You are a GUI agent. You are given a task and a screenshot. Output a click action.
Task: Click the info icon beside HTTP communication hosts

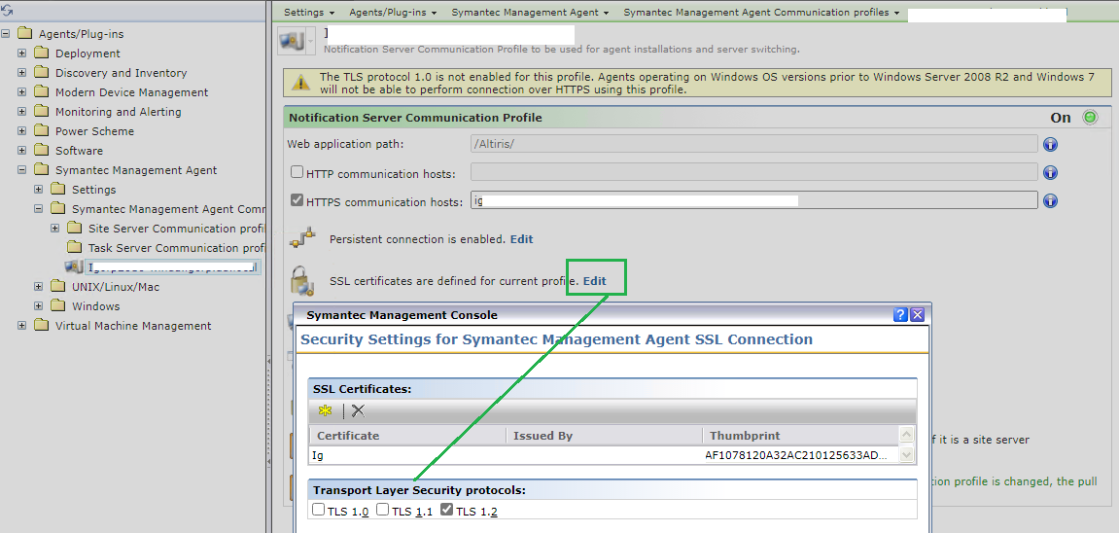tap(1050, 173)
